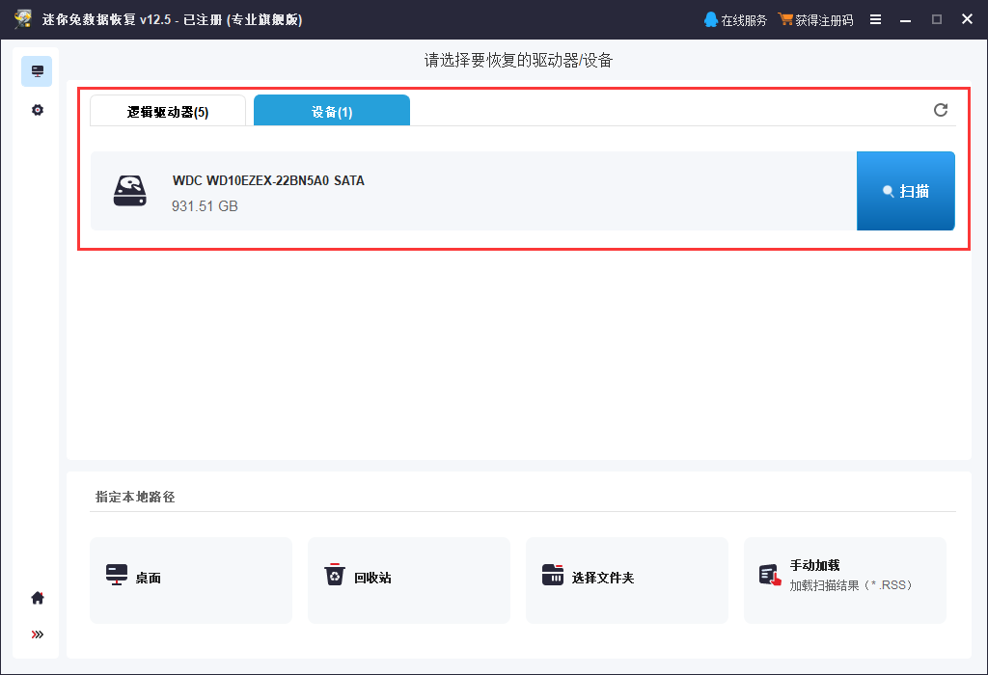Click the folder icon for 选择文件夹
Image resolution: width=988 pixels, height=675 pixels.
click(553, 575)
